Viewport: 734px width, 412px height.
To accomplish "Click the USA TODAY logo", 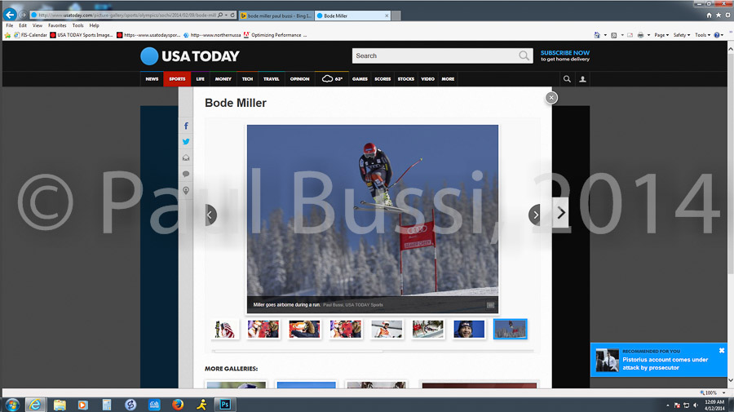I will click(x=190, y=56).
